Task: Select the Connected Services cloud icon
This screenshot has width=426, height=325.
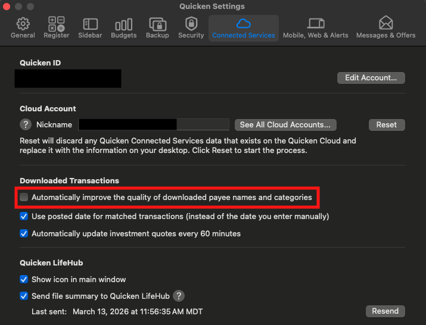Action: pyautogui.click(x=244, y=24)
